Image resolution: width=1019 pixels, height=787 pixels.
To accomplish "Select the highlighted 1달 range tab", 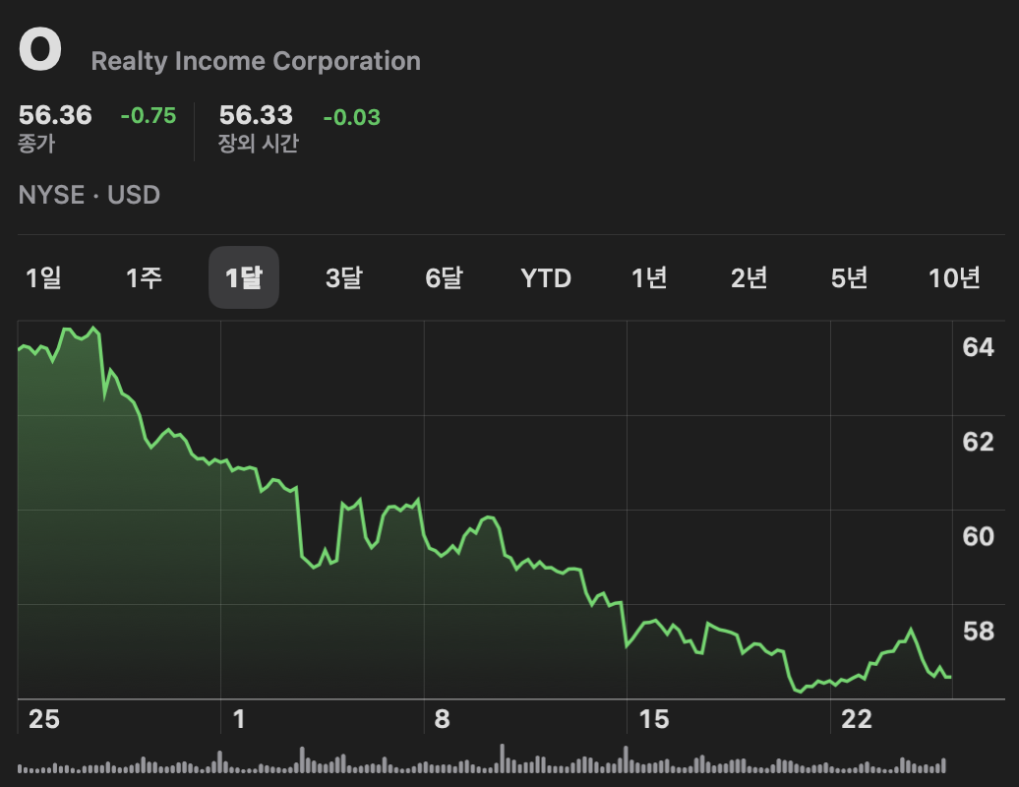I will (x=244, y=277).
